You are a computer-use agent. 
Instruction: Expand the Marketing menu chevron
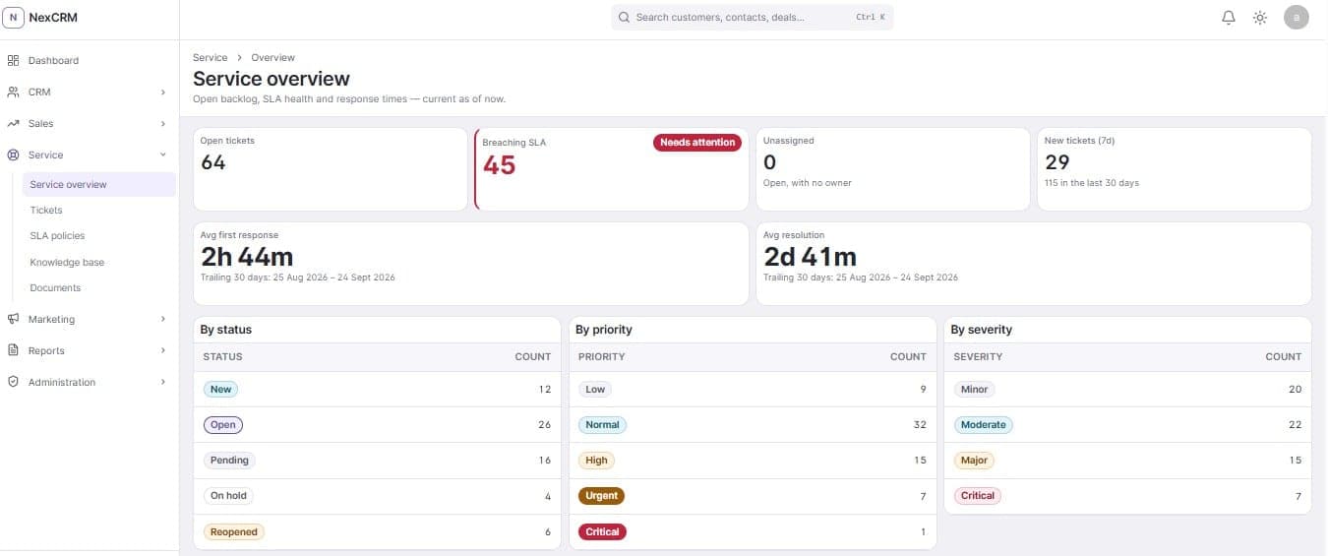pyautogui.click(x=163, y=319)
